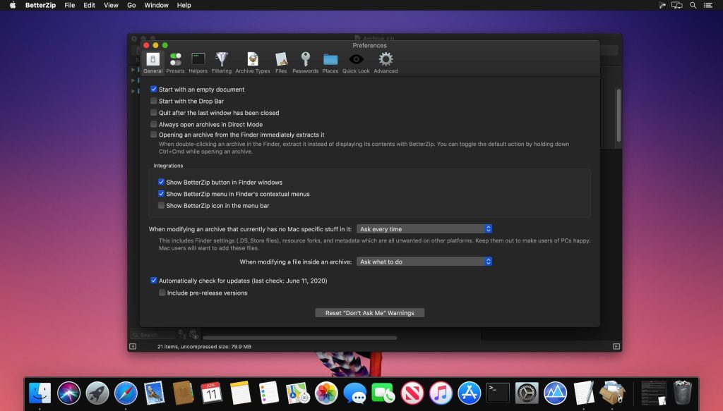The image size is (723, 411).
Task: Open the Quick Look preferences pane
Action: point(356,61)
